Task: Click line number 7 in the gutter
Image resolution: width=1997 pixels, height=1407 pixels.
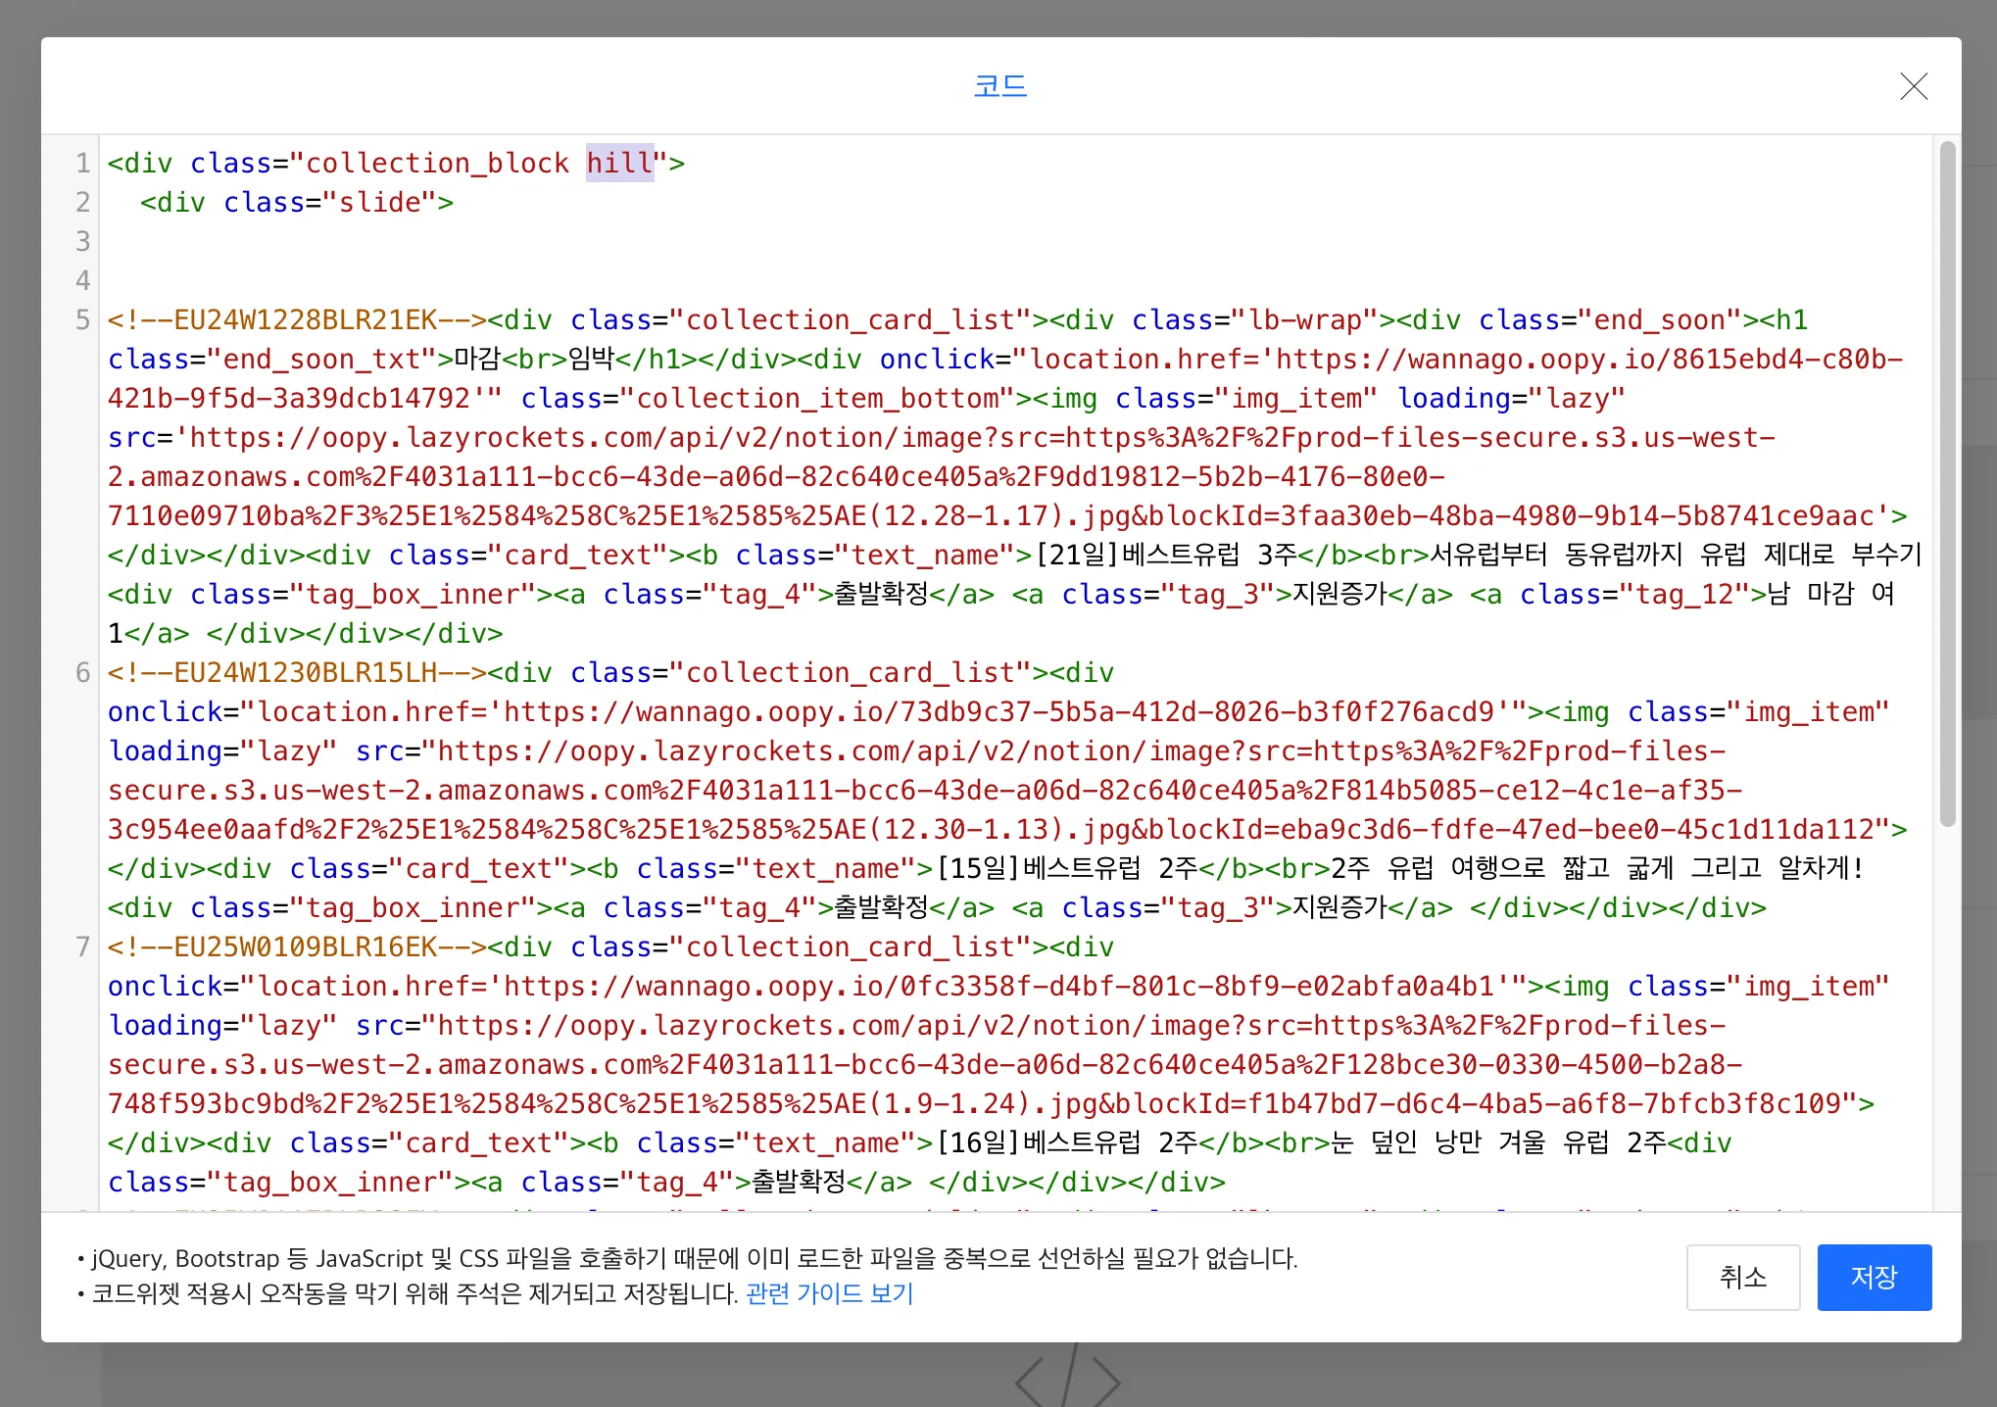Action: coord(82,946)
